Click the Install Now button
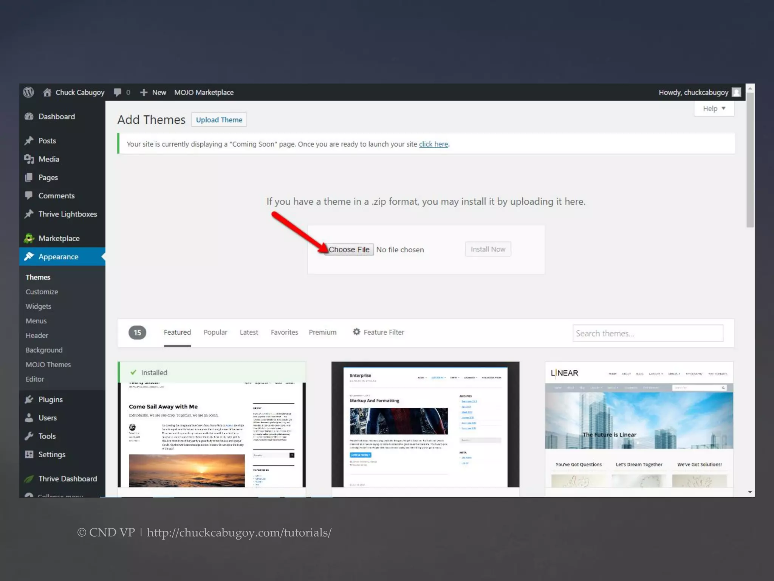This screenshot has height=581, width=774. 488,249
